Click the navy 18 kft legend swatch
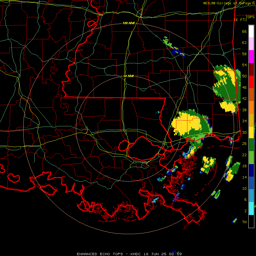The height and width of the screenshot is (256, 256). coord(251,170)
